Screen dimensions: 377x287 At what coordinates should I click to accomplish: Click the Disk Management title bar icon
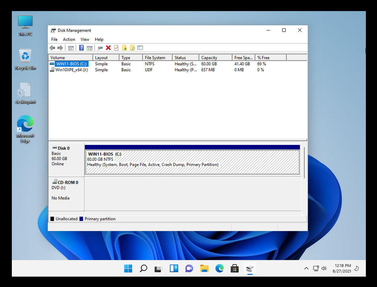pos(53,30)
